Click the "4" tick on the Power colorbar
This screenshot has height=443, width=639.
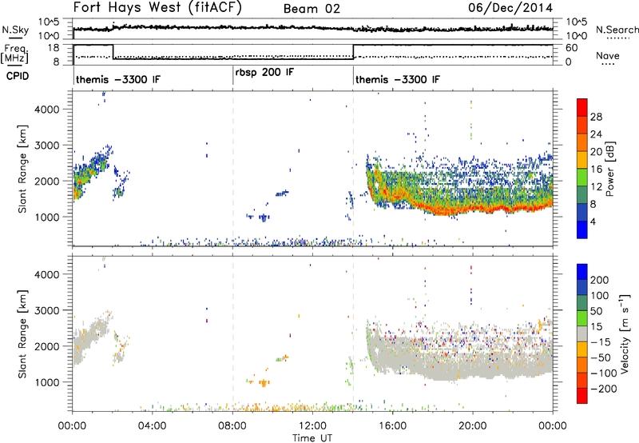[x=593, y=221]
